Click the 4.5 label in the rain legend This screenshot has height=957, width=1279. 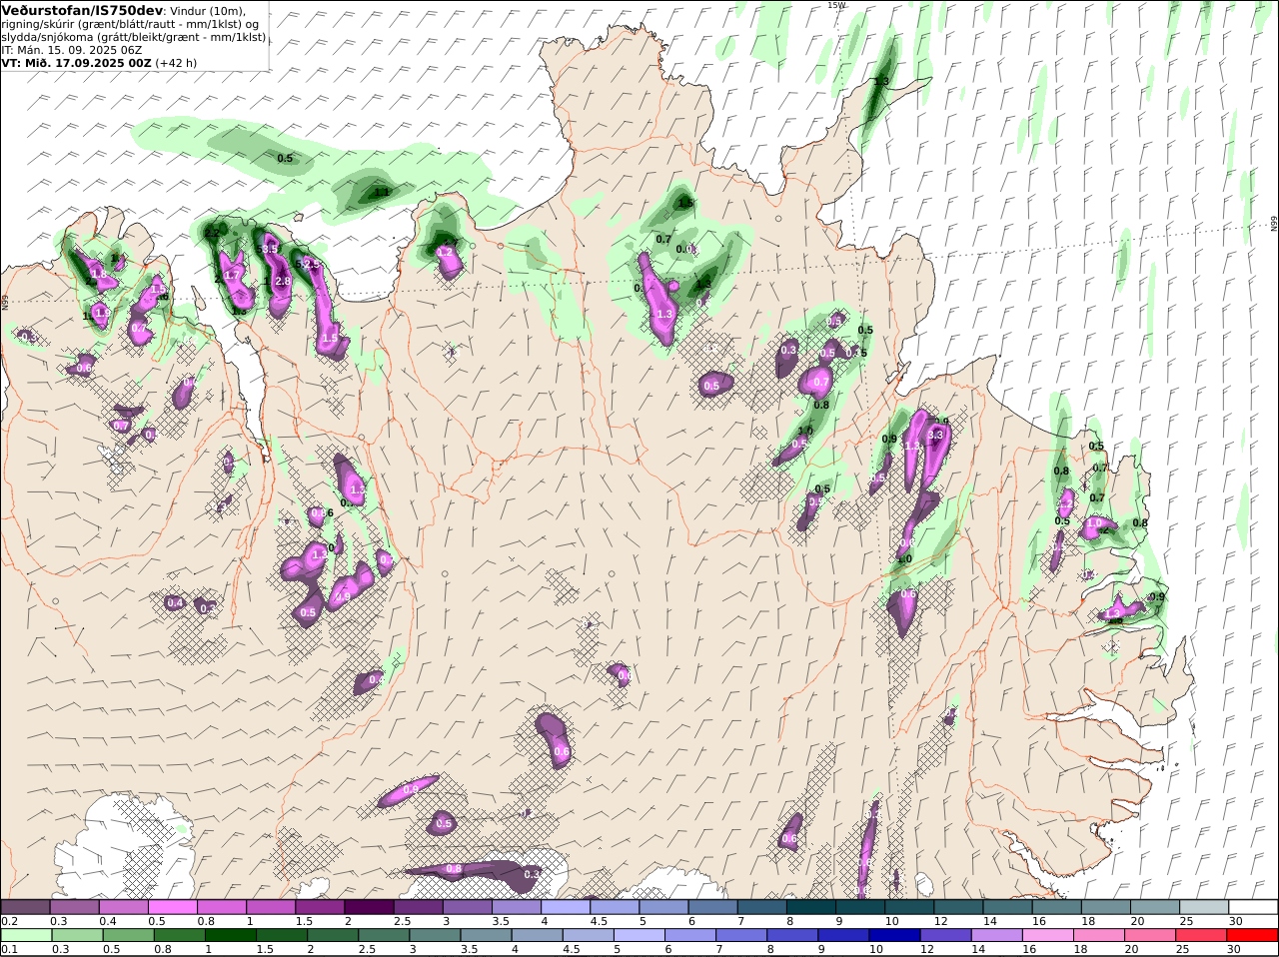click(572, 949)
